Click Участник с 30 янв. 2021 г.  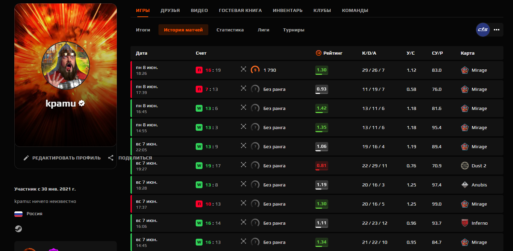pyautogui.click(x=45, y=189)
